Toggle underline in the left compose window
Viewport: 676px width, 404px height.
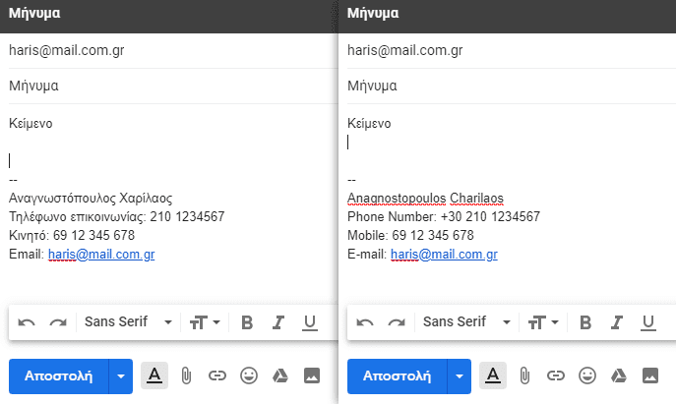coord(310,322)
